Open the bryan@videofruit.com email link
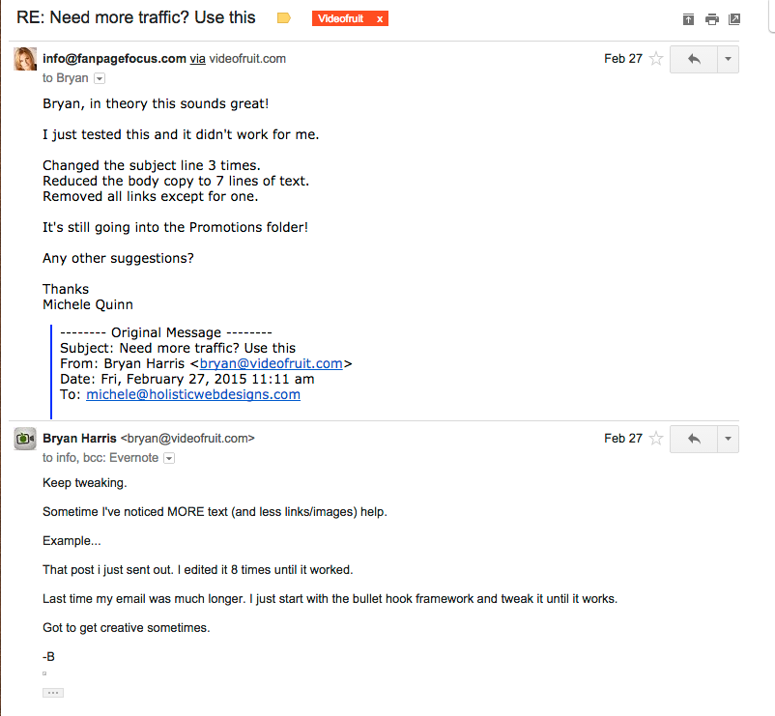This screenshot has height=716, width=775. pos(271,363)
